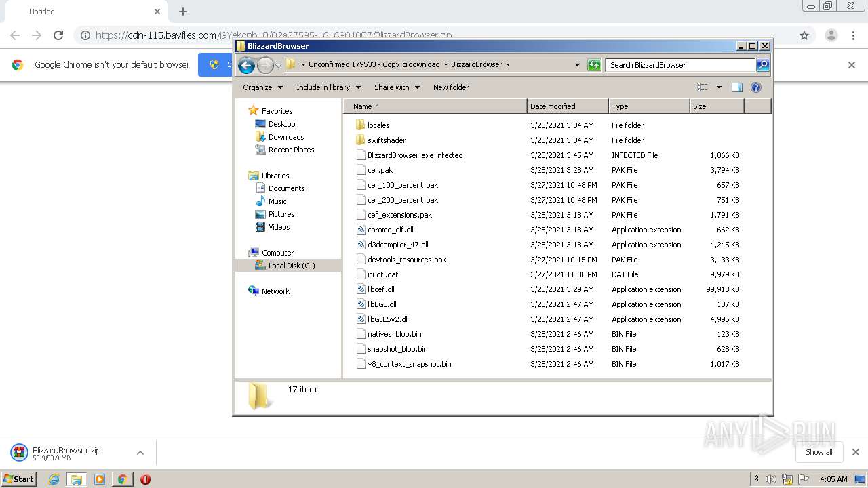The image size is (868, 488).
Task: Open Music library
Action: pos(277,201)
